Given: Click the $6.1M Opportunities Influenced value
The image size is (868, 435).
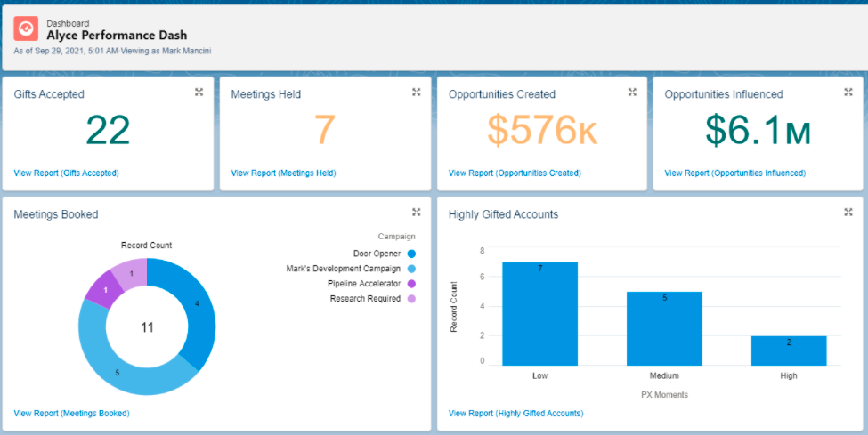Looking at the screenshot, I should click(x=758, y=131).
